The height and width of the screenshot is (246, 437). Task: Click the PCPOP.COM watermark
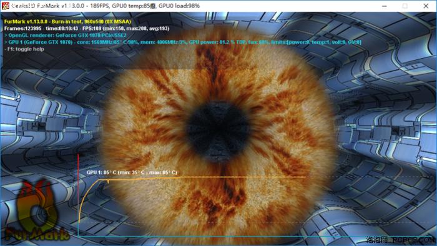click(401, 240)
